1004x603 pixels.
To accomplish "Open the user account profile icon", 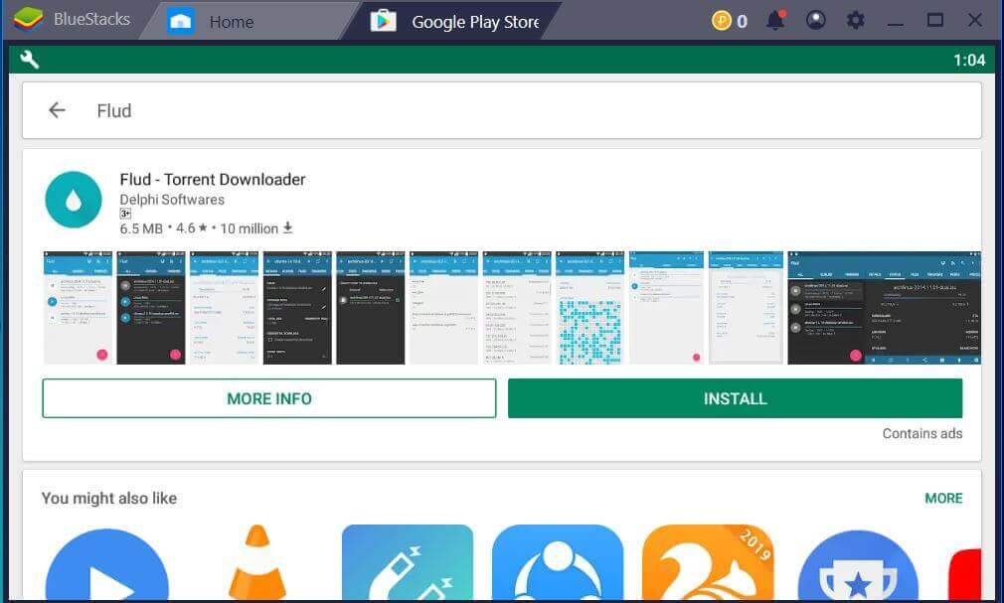I will pyautogui.click(x=816, y=20).
